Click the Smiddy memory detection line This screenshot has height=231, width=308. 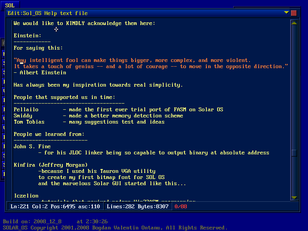[x=99, y=116]
